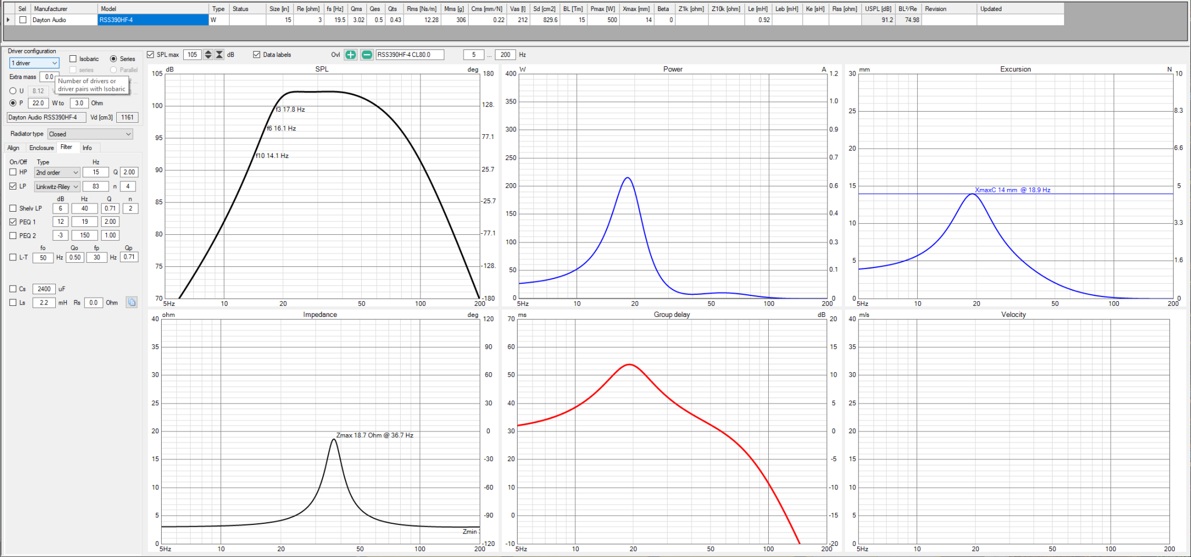Tick the Sel checkbox in the driver row

pyautogui.click(x=23, y=20)
